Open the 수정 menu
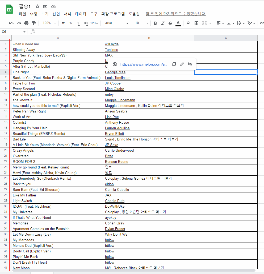The width and height of the screenshot is (264, 274). pyautogui.click(x=33, y=14)
